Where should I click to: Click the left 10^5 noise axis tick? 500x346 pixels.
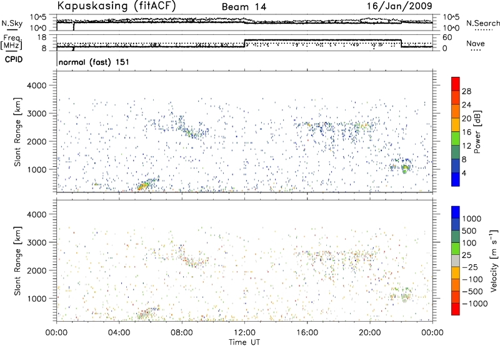[38, 17]
